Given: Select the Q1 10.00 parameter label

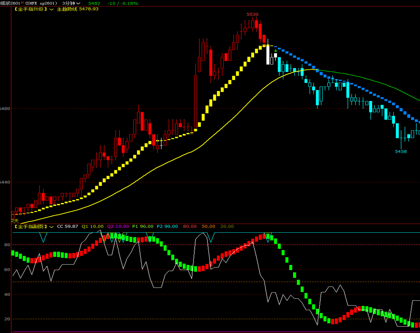Looking at the screenshot, I should (92, 227).
